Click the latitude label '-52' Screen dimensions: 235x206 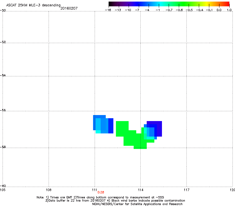coord(3,42)
